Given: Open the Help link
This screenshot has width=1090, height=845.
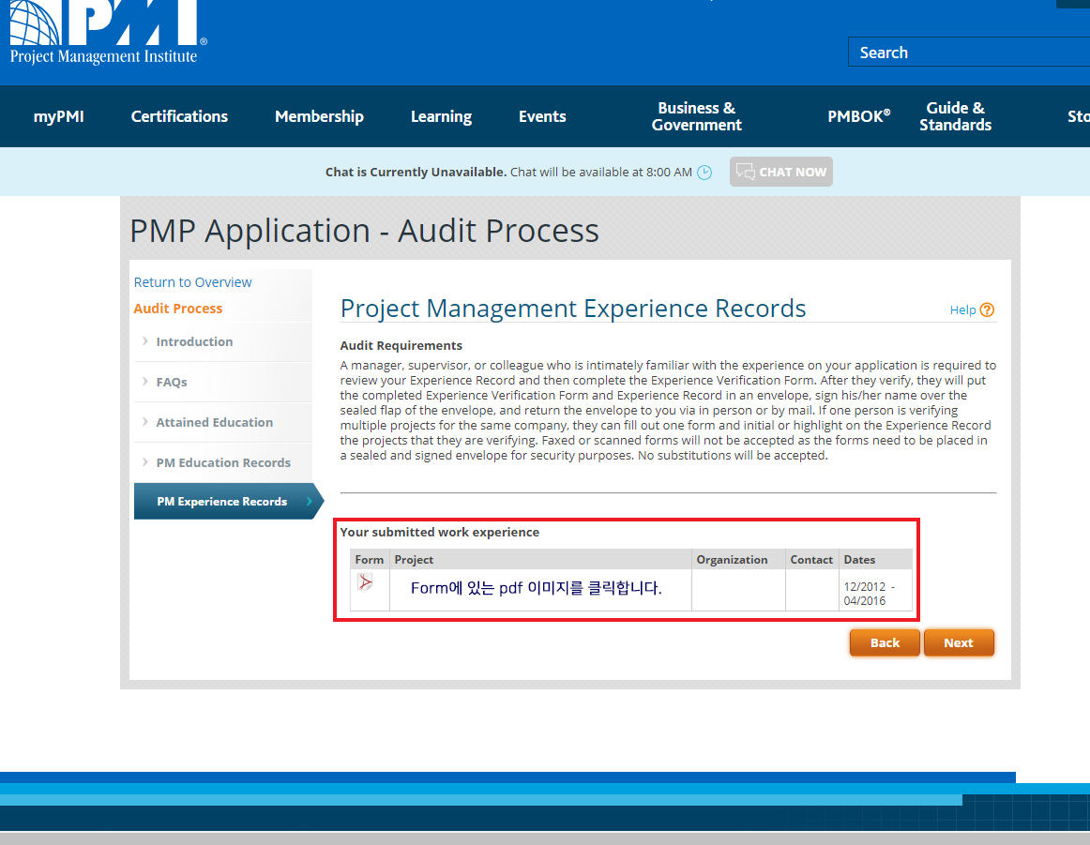Looking at the screenshot, I should (x=962, y=309).
